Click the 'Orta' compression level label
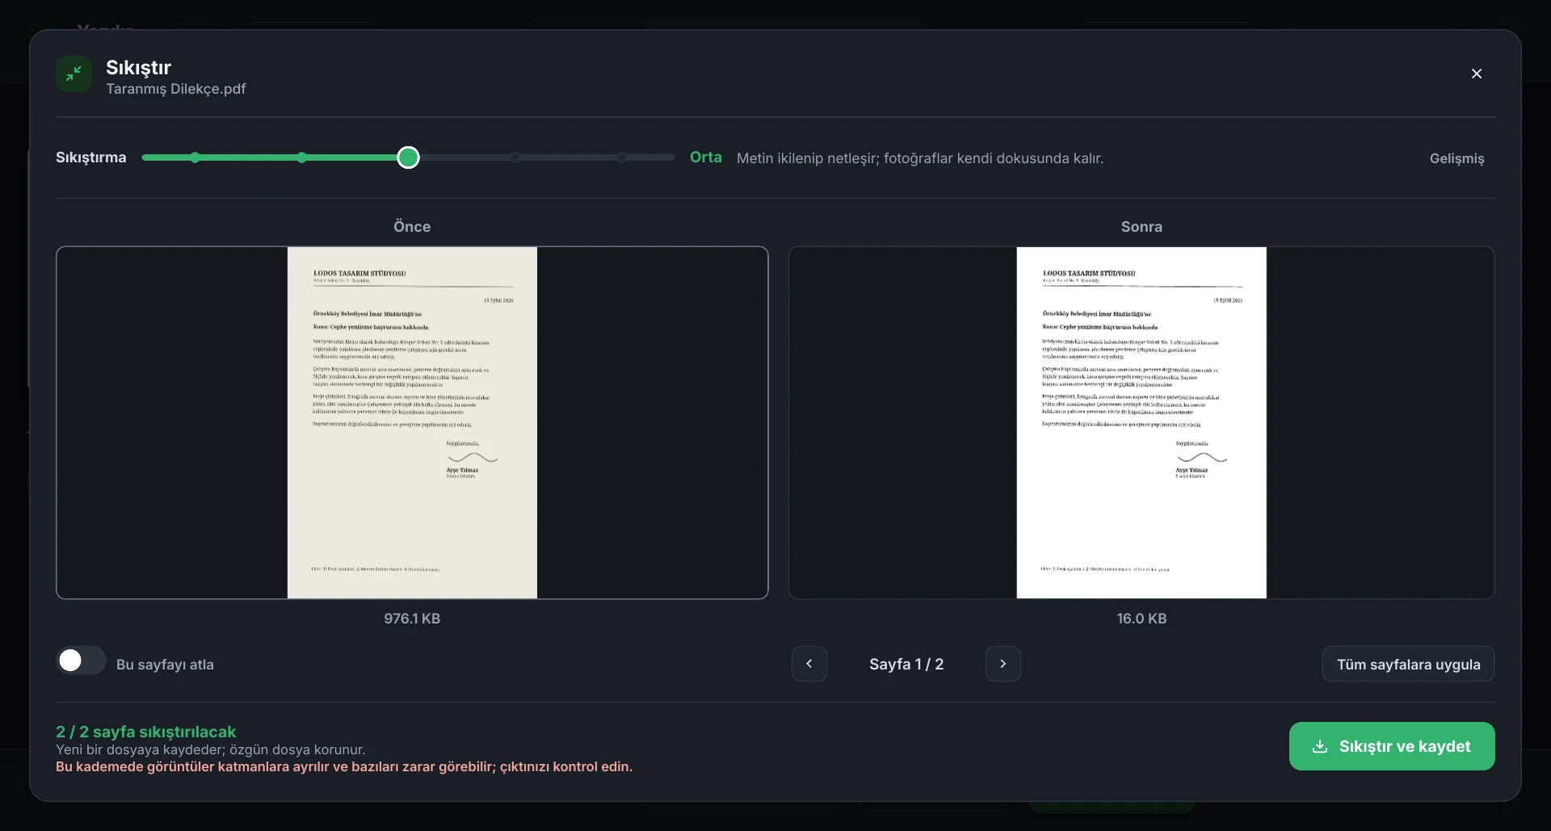The width and height of the screenshot is (1551, 831). tap(706, 157)
